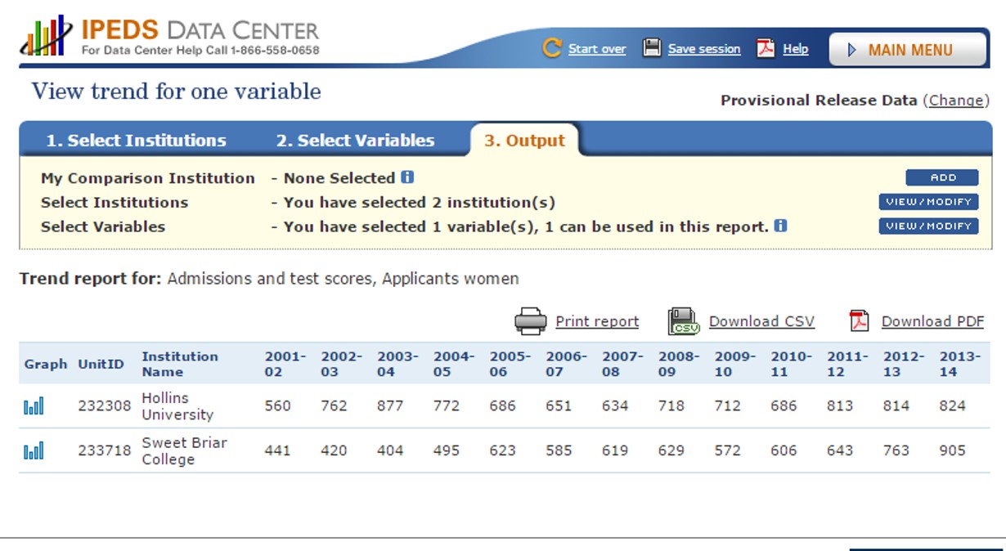The height and width of the screenshot is (551, 1006).
Task: Click the Download PDF file icon
Action: [x=859, y=321]
